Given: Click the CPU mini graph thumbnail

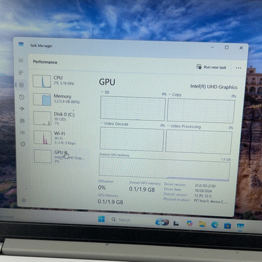Looking at the screenshot, I should click(x=42, y=81).
